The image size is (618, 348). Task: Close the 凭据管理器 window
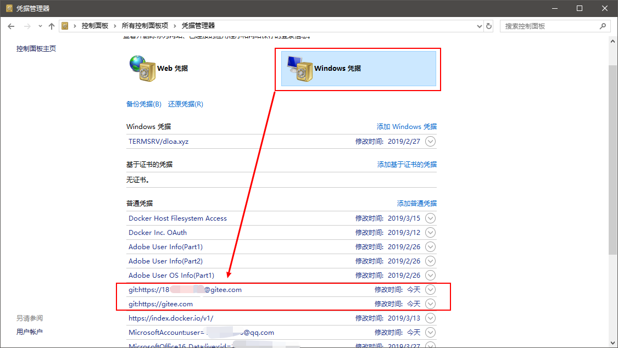(x=605, y=8)
